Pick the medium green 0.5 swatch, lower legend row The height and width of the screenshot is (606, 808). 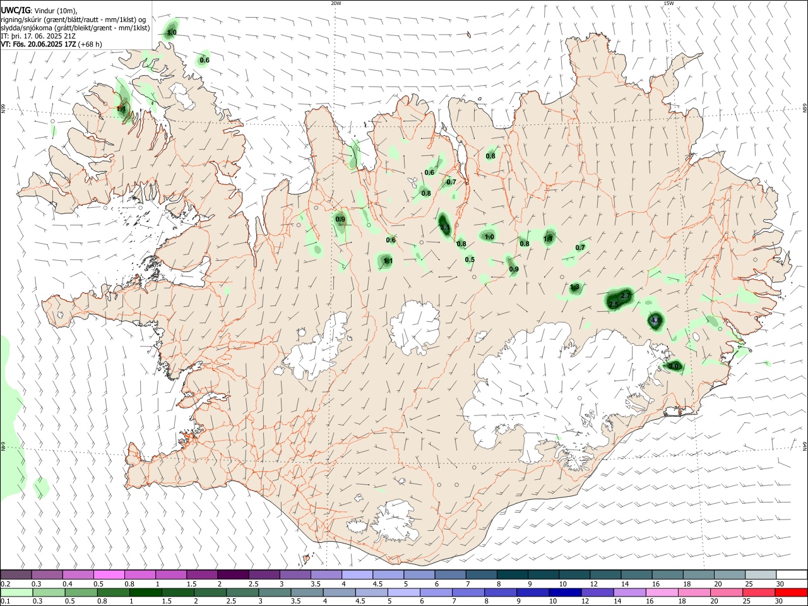pos(81,592)
